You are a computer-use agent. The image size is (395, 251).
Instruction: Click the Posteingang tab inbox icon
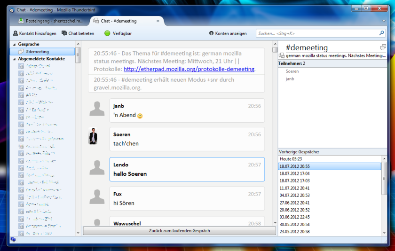(21, 21)
